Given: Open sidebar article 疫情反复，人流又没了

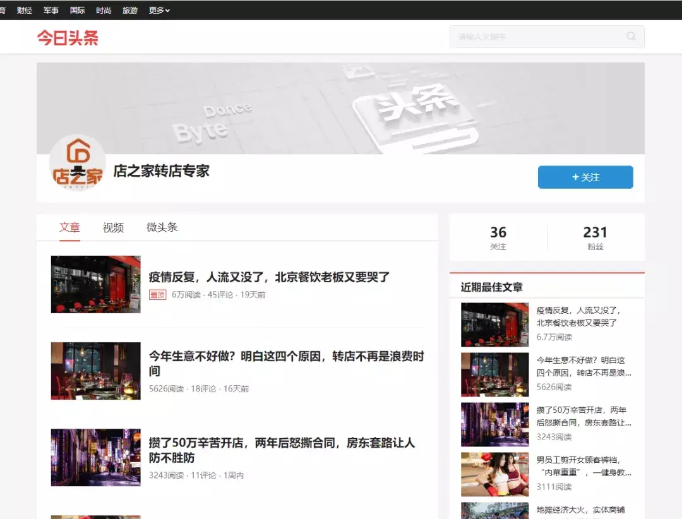Looking at the screenshot, I should tap(578, 316).
